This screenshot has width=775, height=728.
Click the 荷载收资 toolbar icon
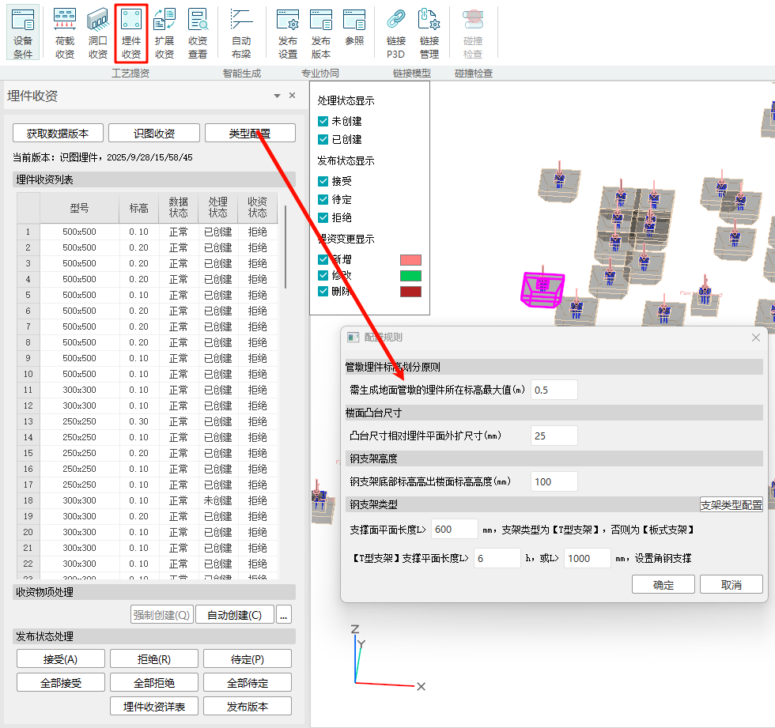(65, 33)
